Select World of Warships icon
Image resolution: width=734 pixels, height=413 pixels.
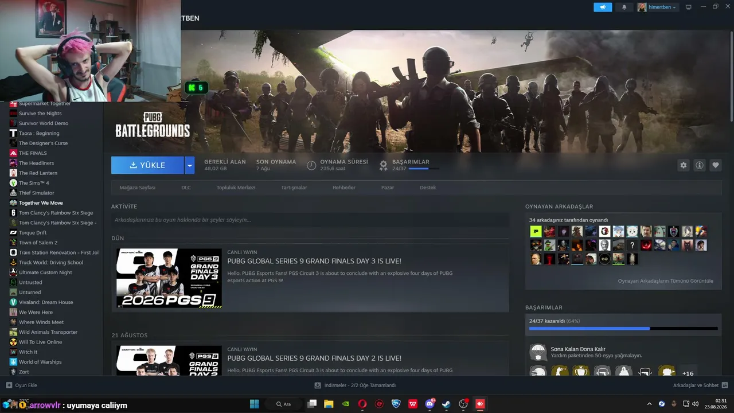point(13,362)
